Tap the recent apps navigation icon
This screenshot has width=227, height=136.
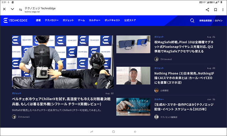click(92, 132)
